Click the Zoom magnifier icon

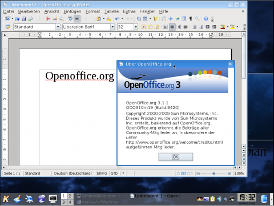pos(197,19)
